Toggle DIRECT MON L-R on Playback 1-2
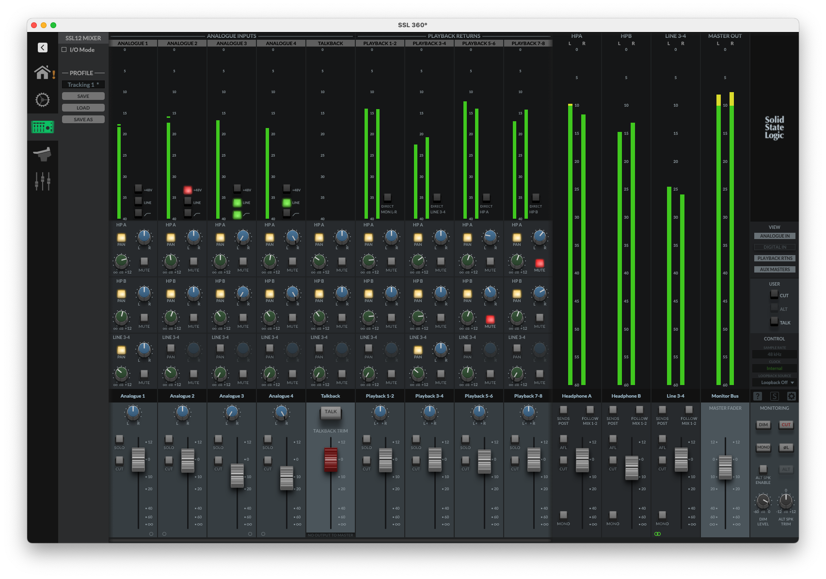This screenshot has width=826, height=579. 387,197
